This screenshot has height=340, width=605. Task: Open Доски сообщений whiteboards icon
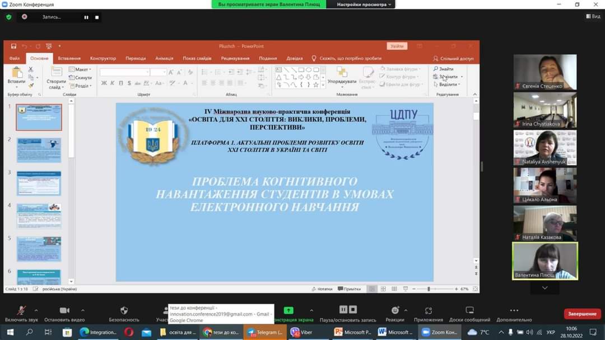coord(469,311)
